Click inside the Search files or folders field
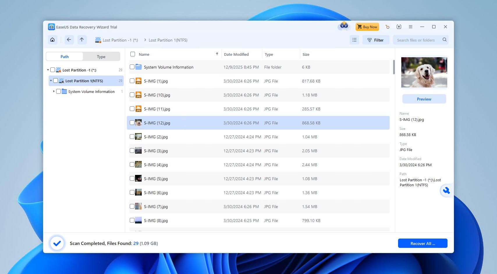This screenshot has height=274, width=497. click(x=416, y=40)
